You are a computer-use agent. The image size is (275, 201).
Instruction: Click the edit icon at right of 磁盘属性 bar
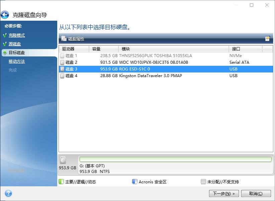[267, 38]
